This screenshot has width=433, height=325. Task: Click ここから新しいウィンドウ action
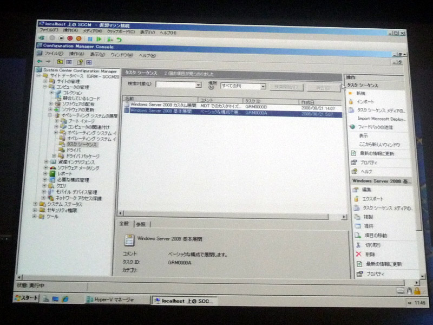(x=379, y=145)
